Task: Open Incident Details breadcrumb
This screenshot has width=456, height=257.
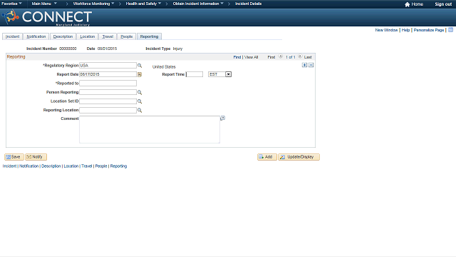Action: (249, 4)
